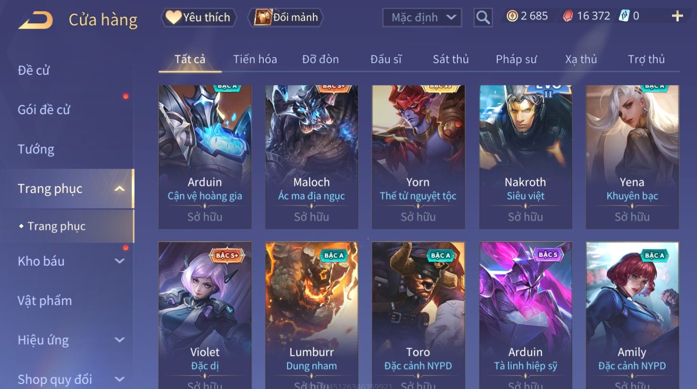Select Violet Đặc dị skin card

pyautogui.click(x=205, y=315)
